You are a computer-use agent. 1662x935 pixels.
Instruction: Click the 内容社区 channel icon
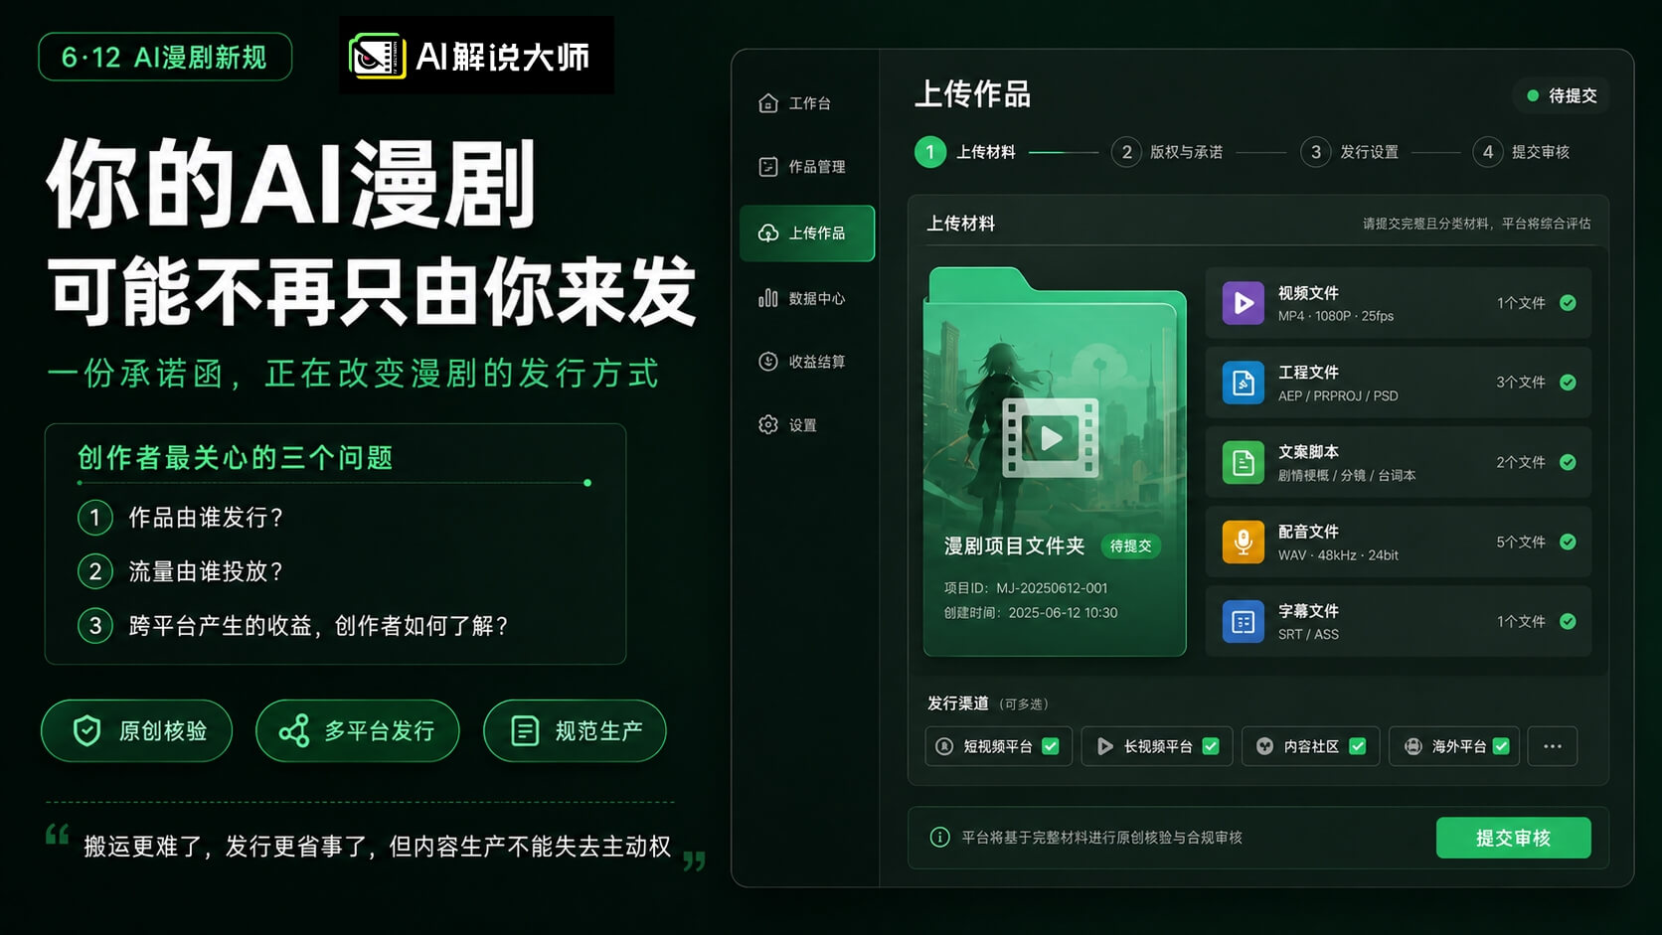[x=1264, y=746]
